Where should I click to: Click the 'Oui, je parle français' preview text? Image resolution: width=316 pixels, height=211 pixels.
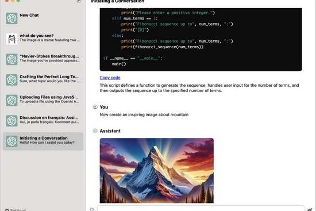click(49, 122)
